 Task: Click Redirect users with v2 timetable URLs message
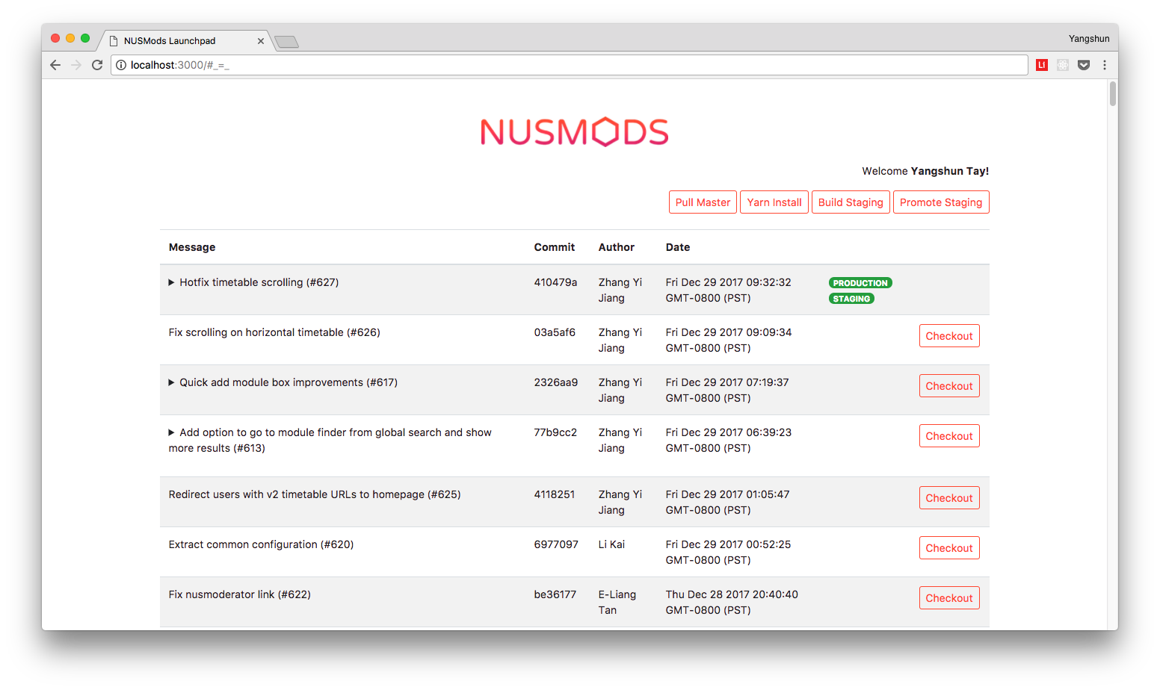(x=315, y=494)
